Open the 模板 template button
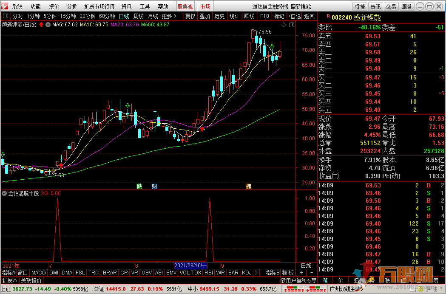The width and height of the screenshot is (446, 294). pyautogui.click(x=288, y=273)
